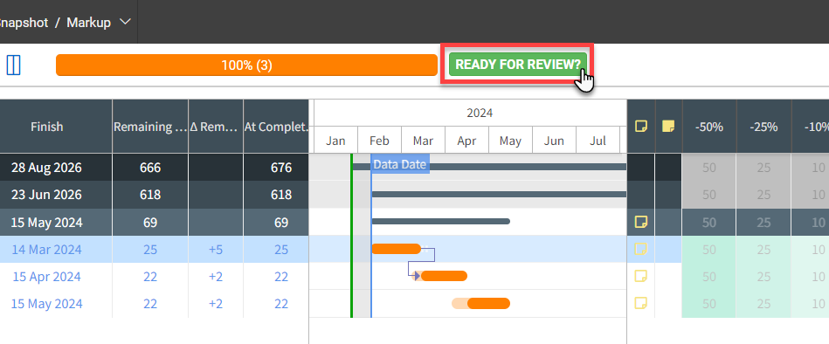Open note icon on last 15 May 2024 row
This screenshot has height=344, width=829.
pos(641,303)
